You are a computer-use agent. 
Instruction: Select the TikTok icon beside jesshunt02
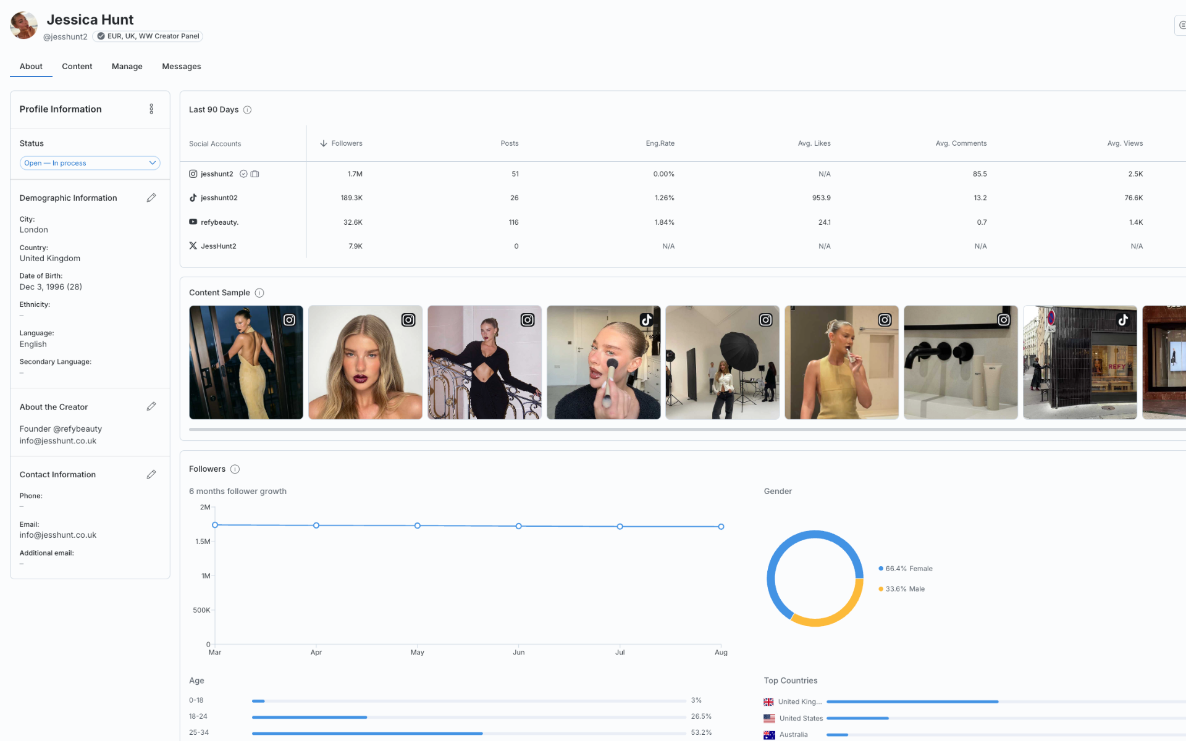coord(192,198)
